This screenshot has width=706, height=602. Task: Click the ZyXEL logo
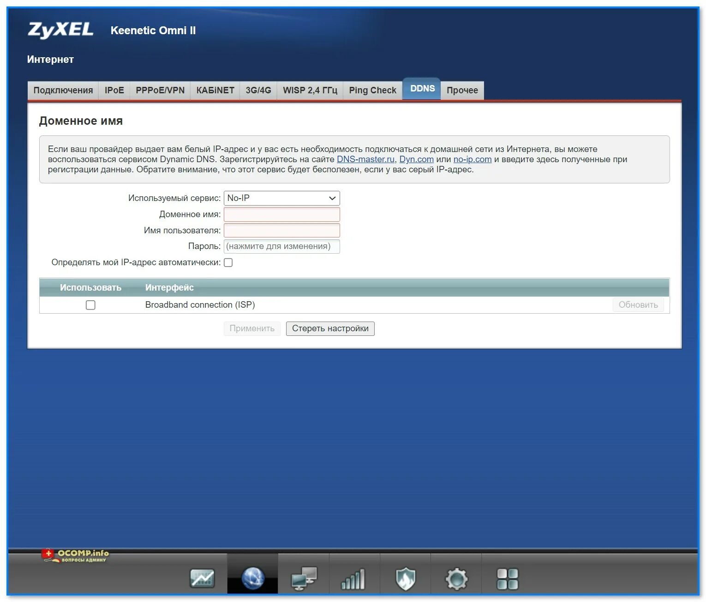point(60,30)
